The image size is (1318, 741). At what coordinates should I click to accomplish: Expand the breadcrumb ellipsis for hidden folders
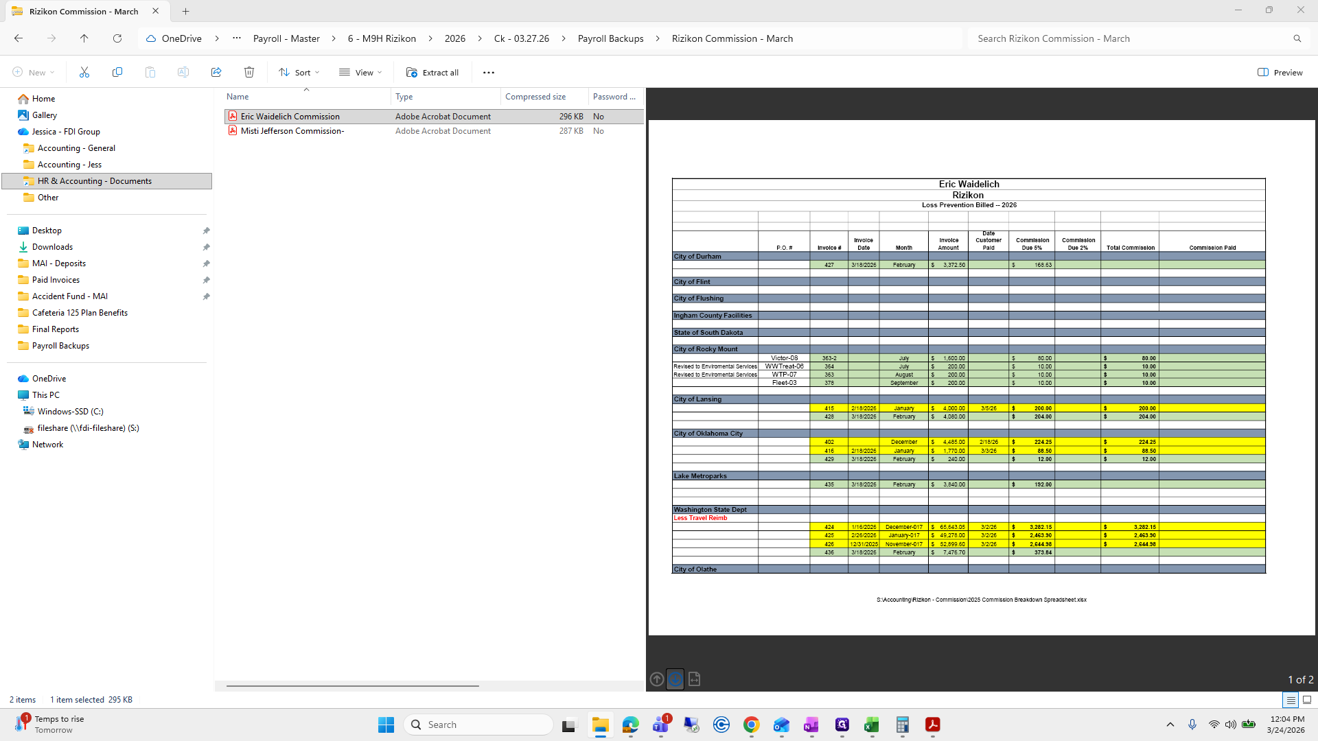(x=237, y=38)
